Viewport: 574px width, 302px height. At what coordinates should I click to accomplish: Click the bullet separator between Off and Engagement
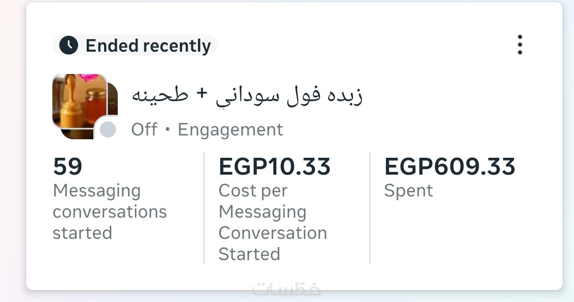167,130
